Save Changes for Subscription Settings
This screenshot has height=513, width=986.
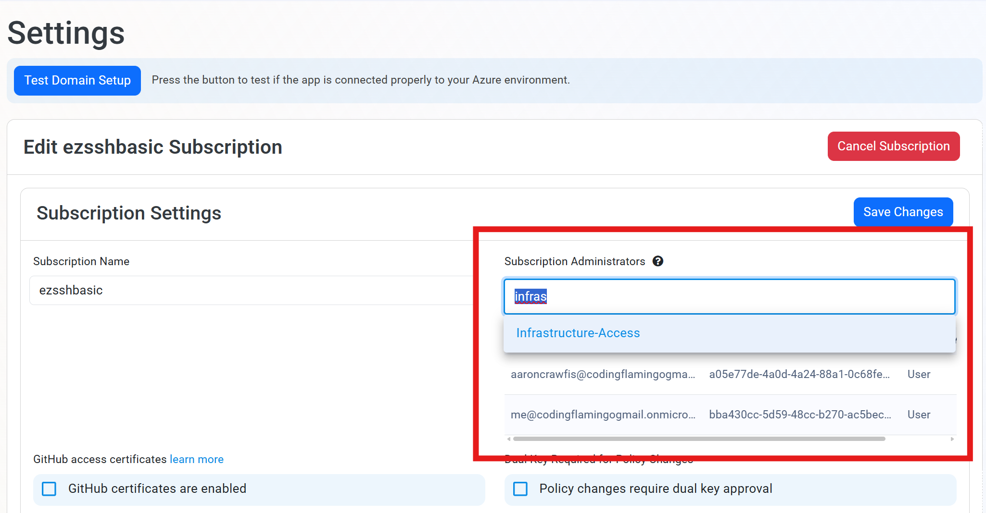903,212
